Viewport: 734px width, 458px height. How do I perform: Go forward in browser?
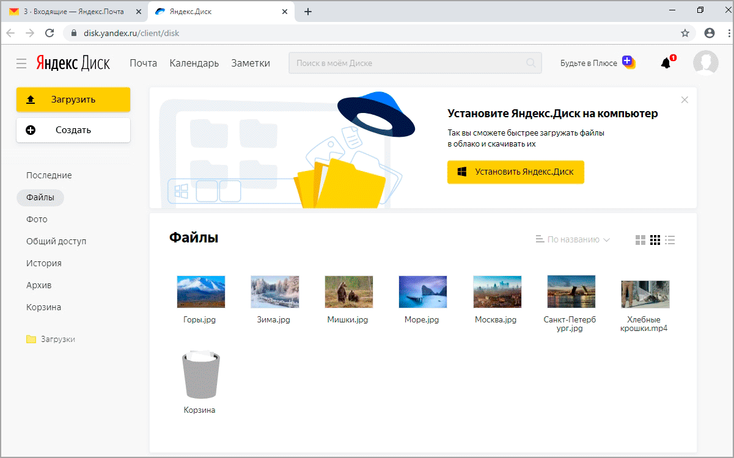click(30, 33)
